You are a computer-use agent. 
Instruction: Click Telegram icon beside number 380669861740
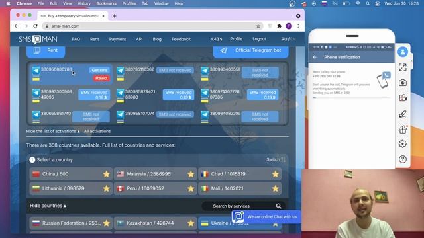(x=36, y=114)
